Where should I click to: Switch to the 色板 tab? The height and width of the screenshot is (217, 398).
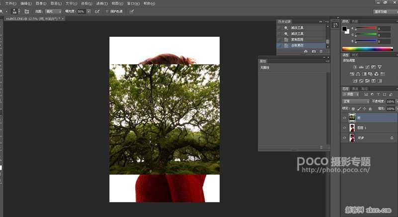(x=355, y=21)
